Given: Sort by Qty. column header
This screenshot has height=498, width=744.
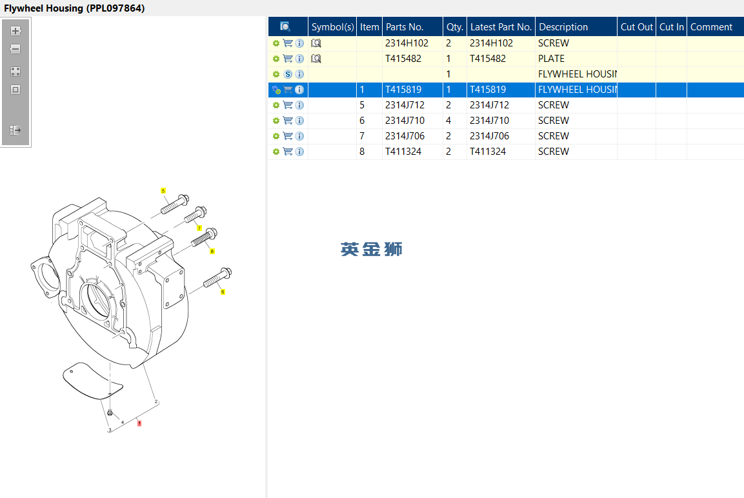Looking at the screenshot, I should tap(454, 27).
